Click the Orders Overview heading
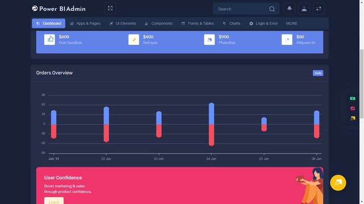364x204 pixels. pos(55,73)
